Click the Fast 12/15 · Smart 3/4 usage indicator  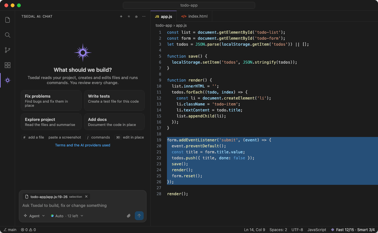352,230
